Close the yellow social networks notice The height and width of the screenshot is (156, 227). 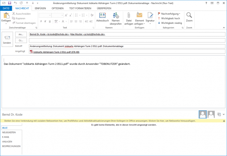[x=224, y=121]
